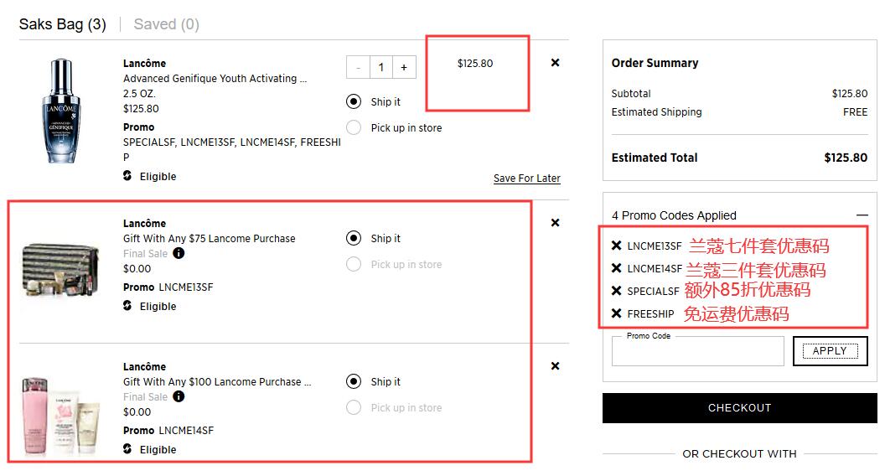Remove promo code LNCME14SF
This screenshot has width=885, height=476.
(616, 267)
